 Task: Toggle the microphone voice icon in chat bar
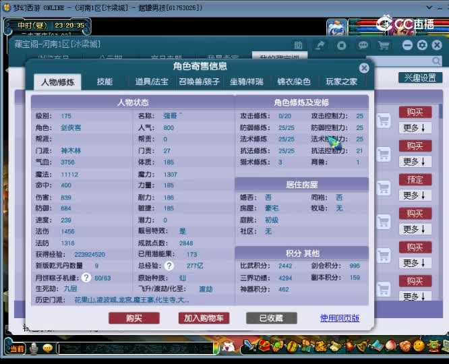coord(34,348)
